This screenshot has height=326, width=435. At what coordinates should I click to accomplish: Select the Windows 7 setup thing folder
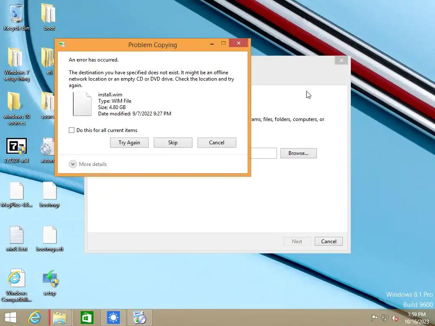coord(17,65)
